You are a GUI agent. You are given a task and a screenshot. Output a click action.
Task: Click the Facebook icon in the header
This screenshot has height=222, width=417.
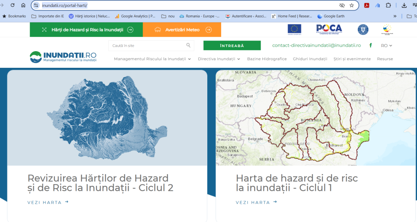point(371,45)
